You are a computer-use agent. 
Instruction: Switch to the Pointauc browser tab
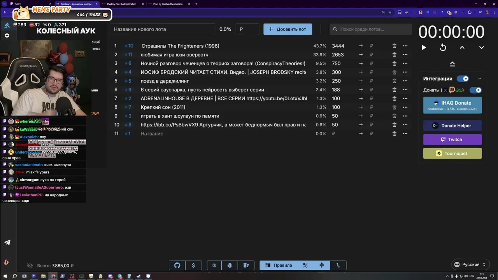point(77,4)
